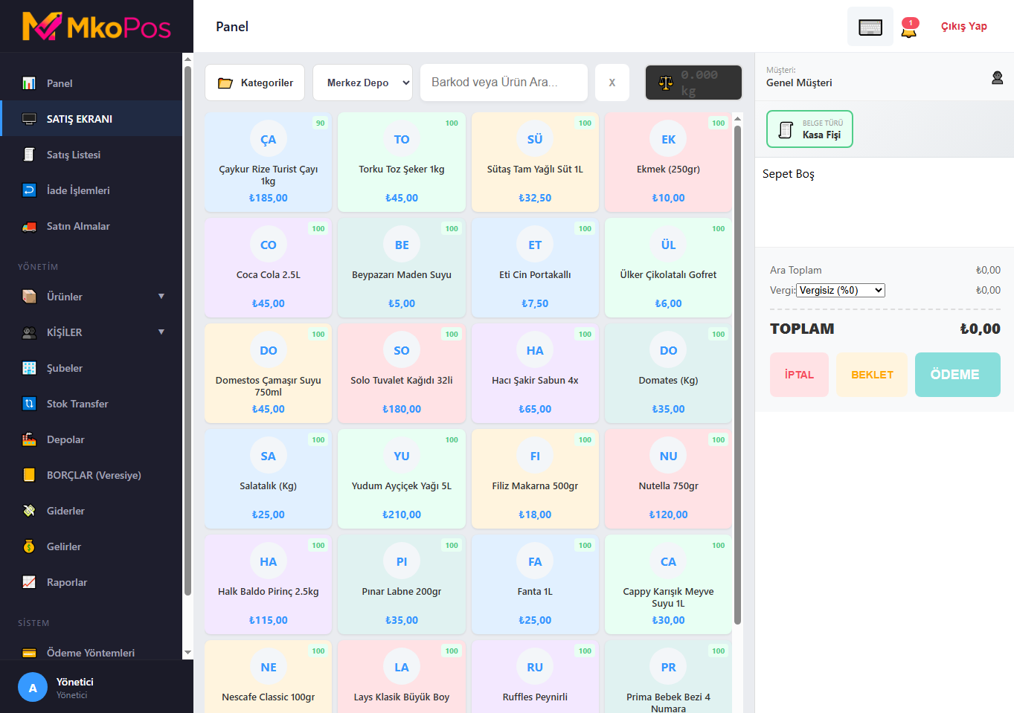The image size is (1014, 713).
Task: Open the notification bell with badge 1
Action: (x=908, y=28)
